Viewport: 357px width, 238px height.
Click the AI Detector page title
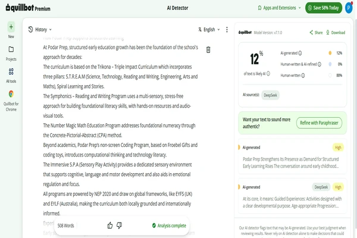(177, 8)
